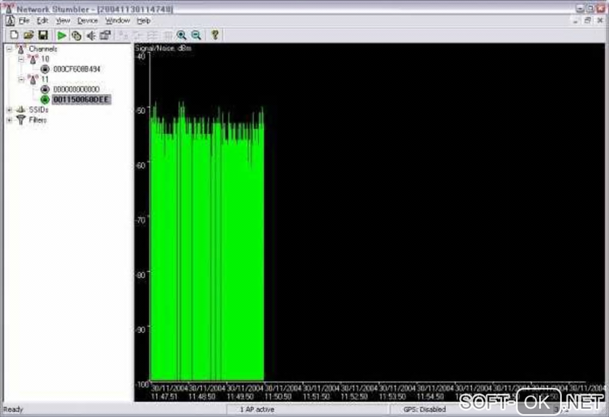Image resolution: width=609 pixels, height=417 pixels.
Task: Collapse the Channels tree node
Action: 10,49
